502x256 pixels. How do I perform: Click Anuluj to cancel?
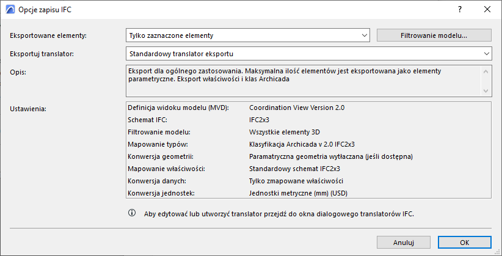[404, 242]
